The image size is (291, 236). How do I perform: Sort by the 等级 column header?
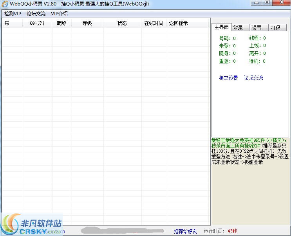[87, 23]
